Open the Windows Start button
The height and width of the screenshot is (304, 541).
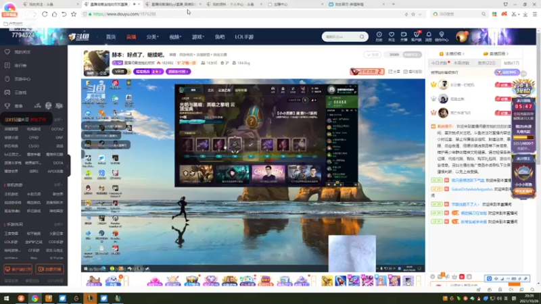pyautogui.click(x=6, y=298)
